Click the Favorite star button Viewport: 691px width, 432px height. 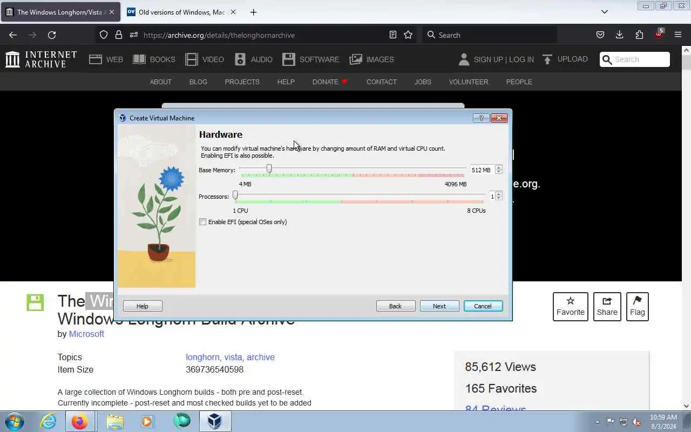pos(571,307)
